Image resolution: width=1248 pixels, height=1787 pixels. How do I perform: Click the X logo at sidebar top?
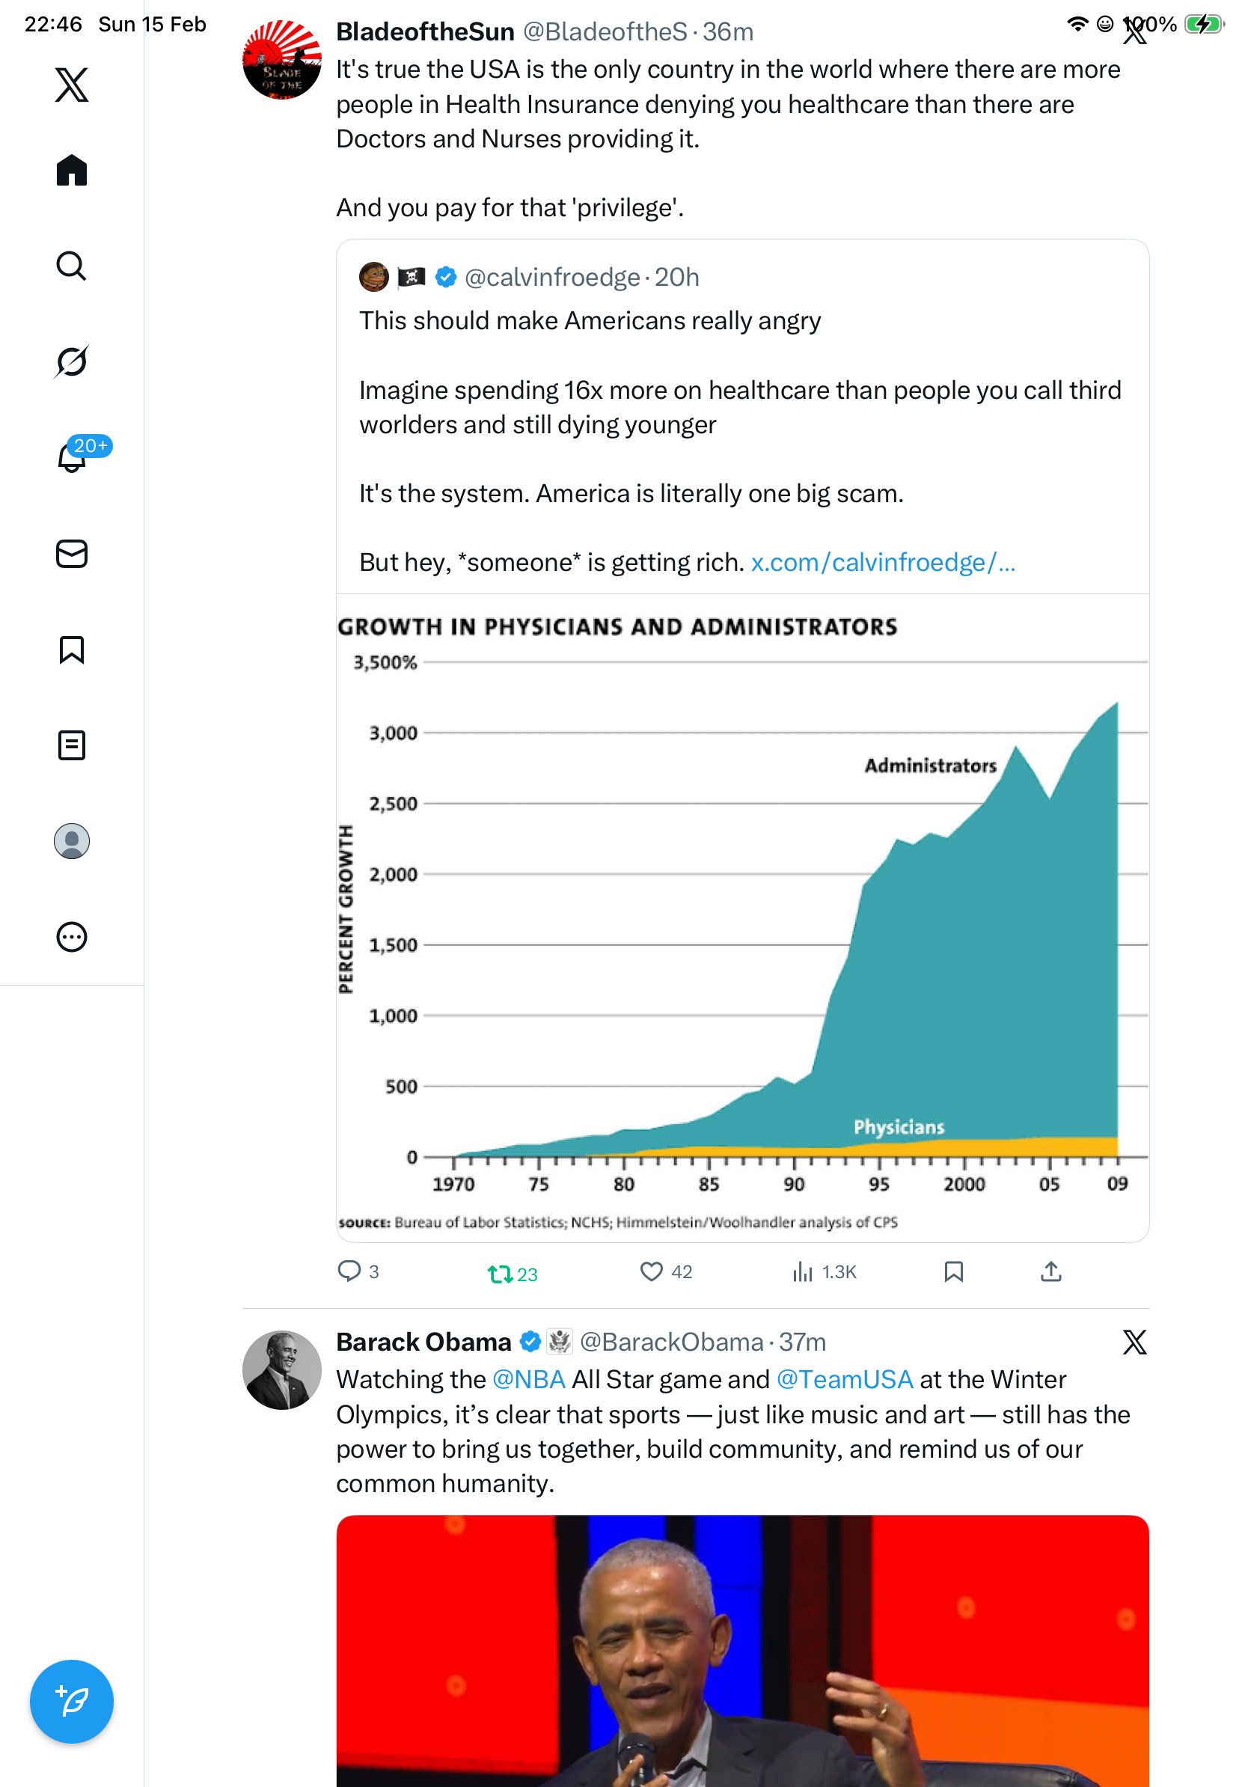pos(72,84)
